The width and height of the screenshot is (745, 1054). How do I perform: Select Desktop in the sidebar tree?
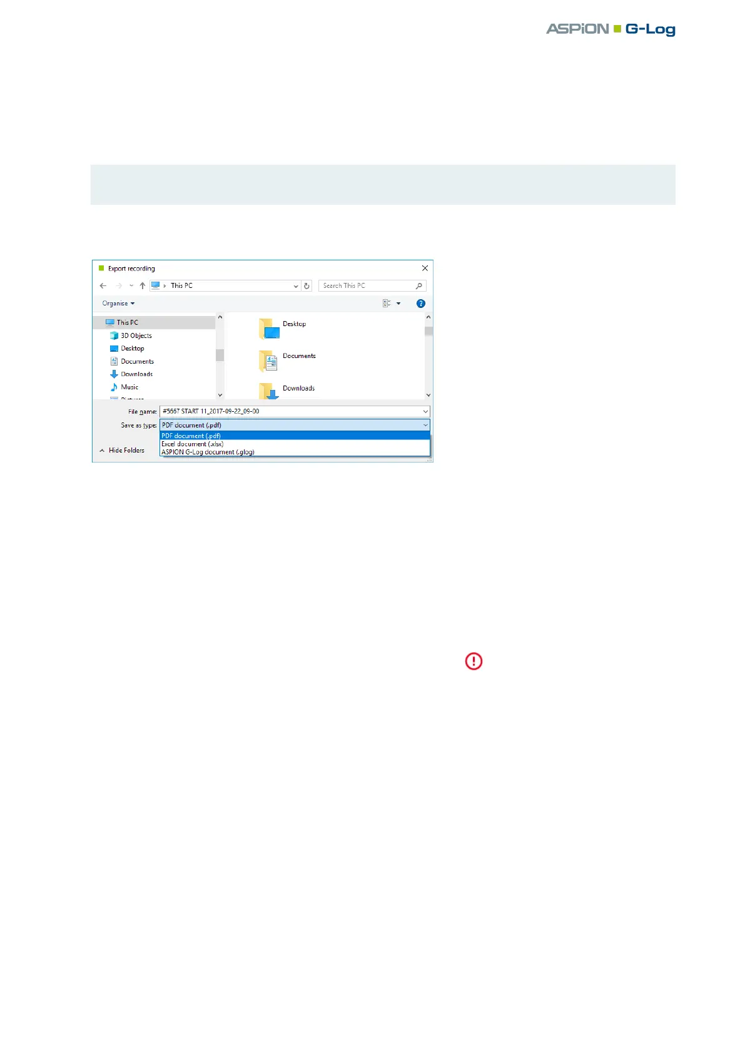click(x=132, y=349)
